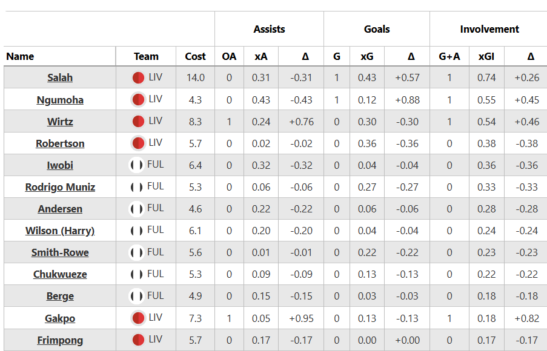
Task: Click the Liverpool badge beside Salah
Action: tap(138, 77)
